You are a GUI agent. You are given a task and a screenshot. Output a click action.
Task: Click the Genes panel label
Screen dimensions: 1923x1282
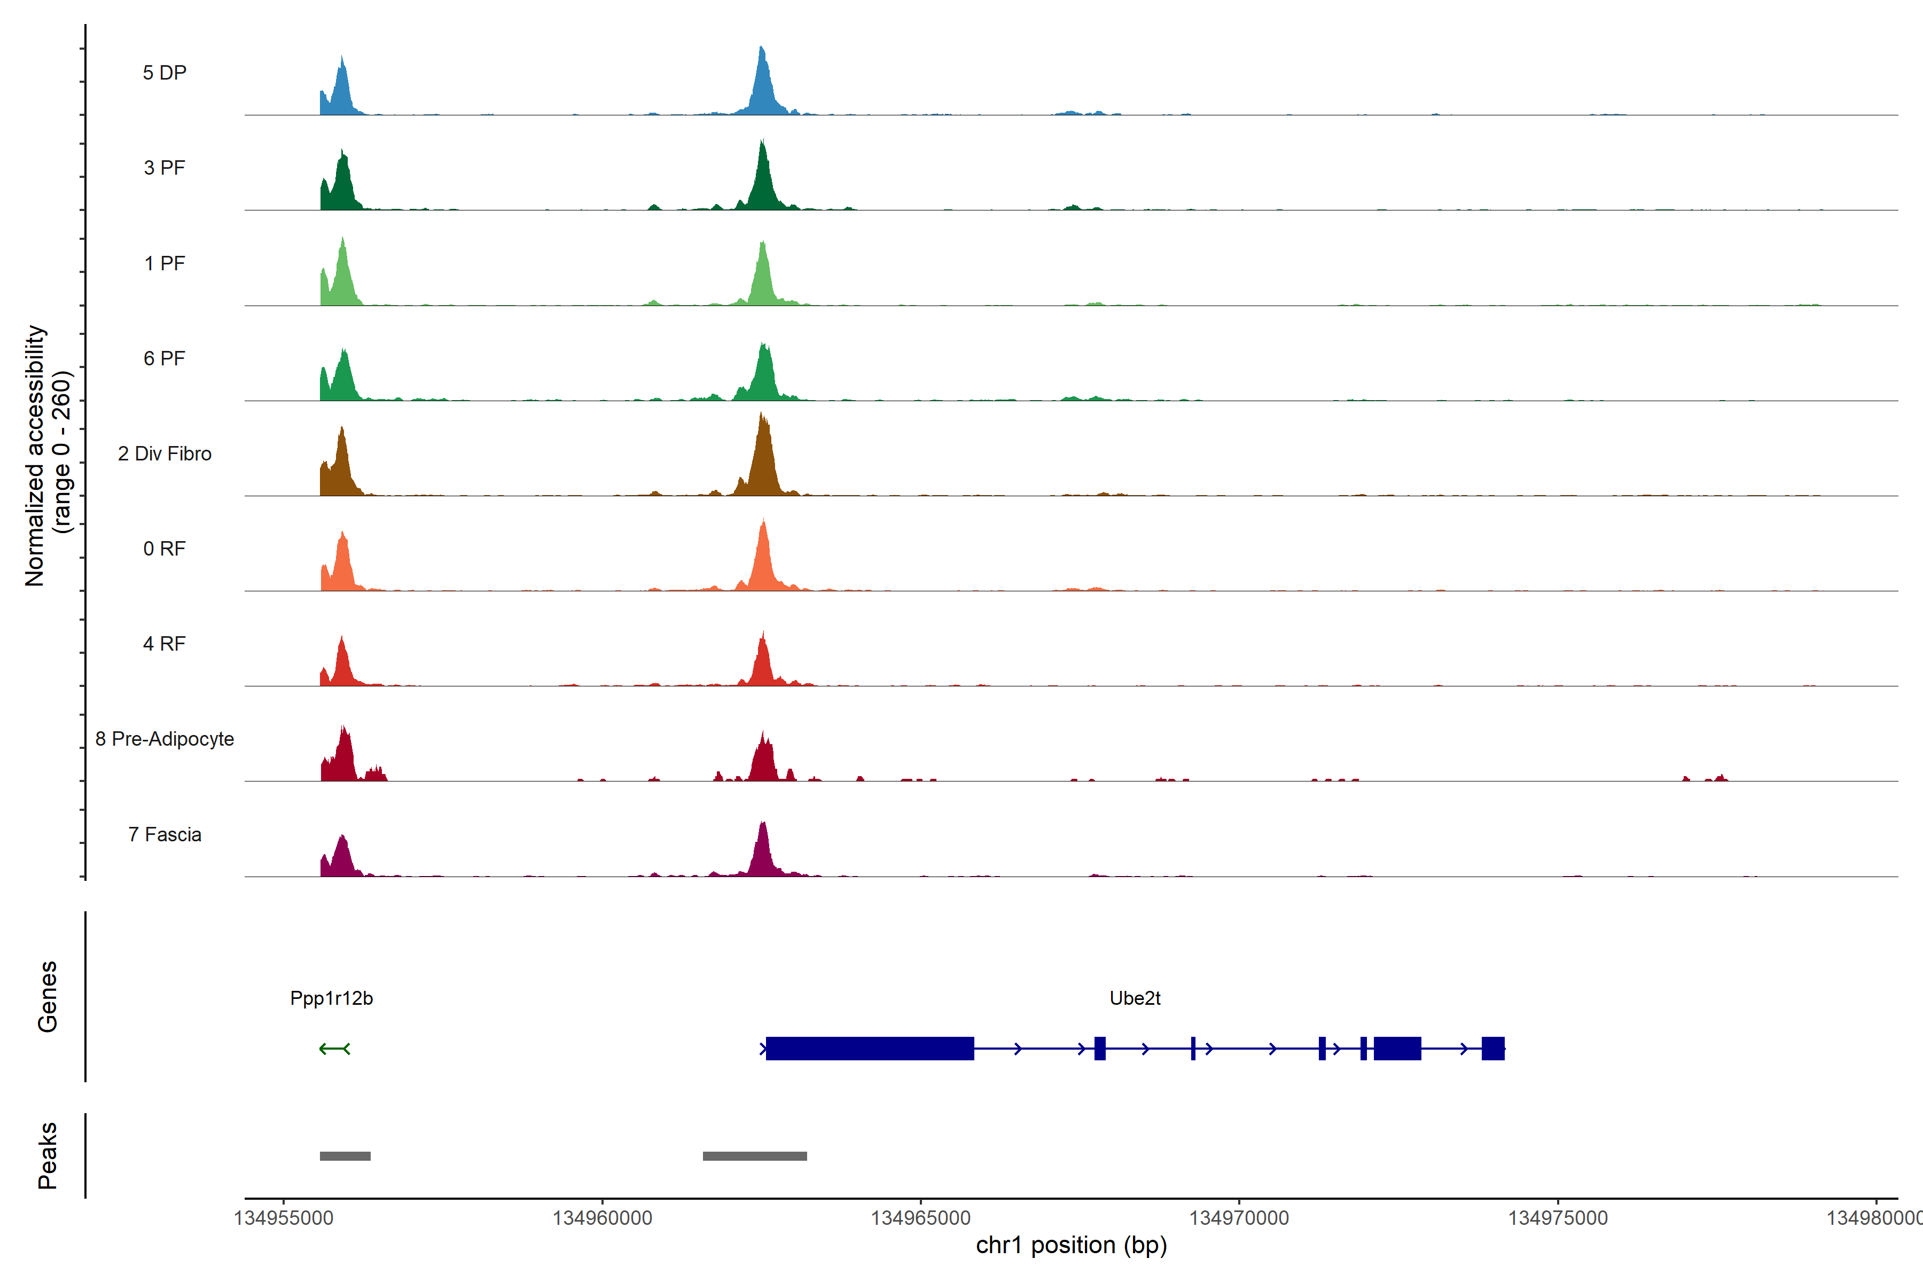tap(48, 996)
